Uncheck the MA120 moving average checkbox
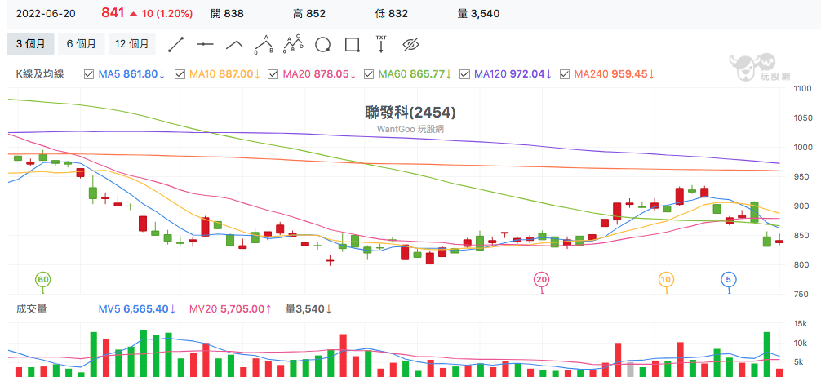 pyautogui.click(x=464, y=74)
